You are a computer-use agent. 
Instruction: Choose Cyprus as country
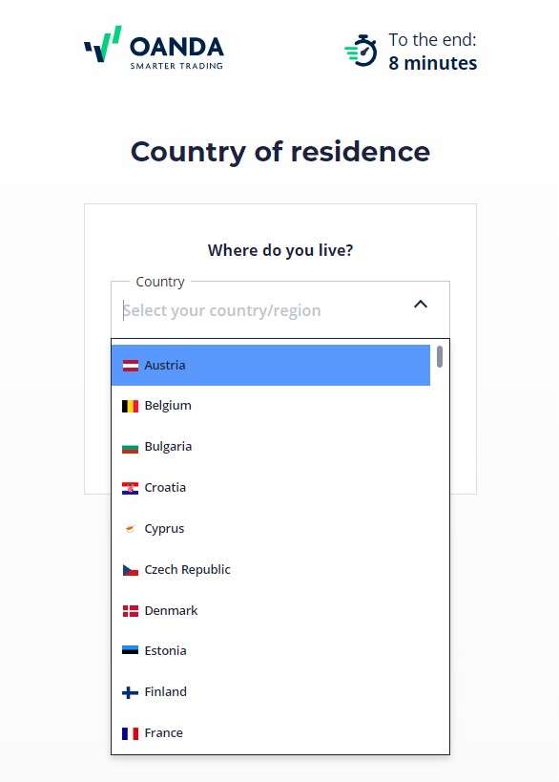(x=271, y=529)
